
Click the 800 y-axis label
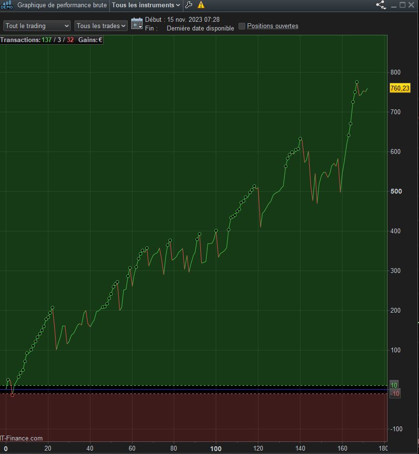(x=395, y=73)
